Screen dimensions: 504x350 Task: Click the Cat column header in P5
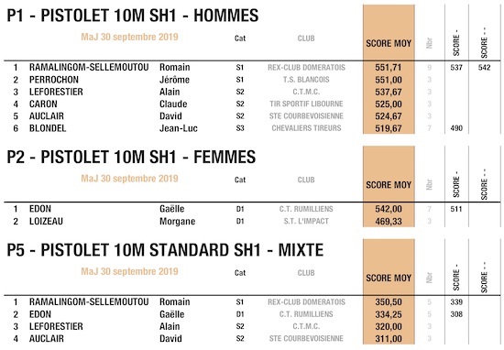[x=240, y=273]
